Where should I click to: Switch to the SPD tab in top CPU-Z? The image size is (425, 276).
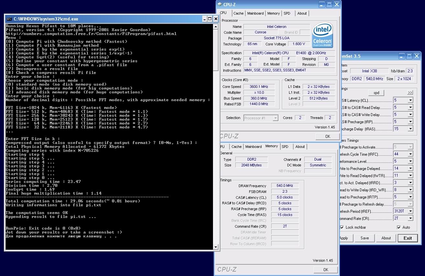(x=287, y=13)
